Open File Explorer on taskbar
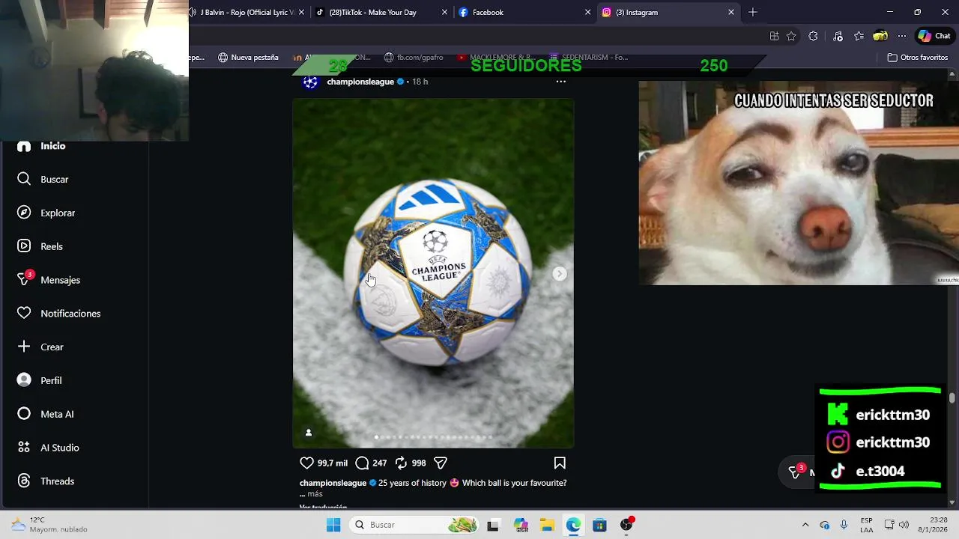 (547, 525)
